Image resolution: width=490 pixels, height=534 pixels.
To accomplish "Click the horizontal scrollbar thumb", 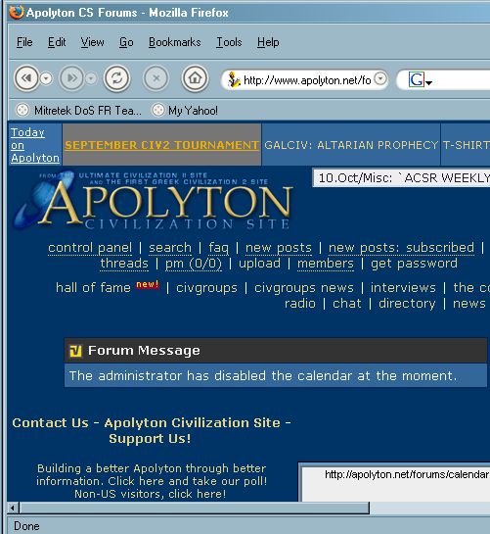I will (x=195, y=509).
